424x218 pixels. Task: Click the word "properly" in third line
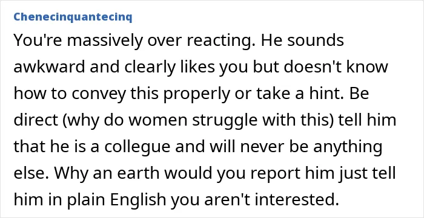pyautogui.click(x=196, y=94)
